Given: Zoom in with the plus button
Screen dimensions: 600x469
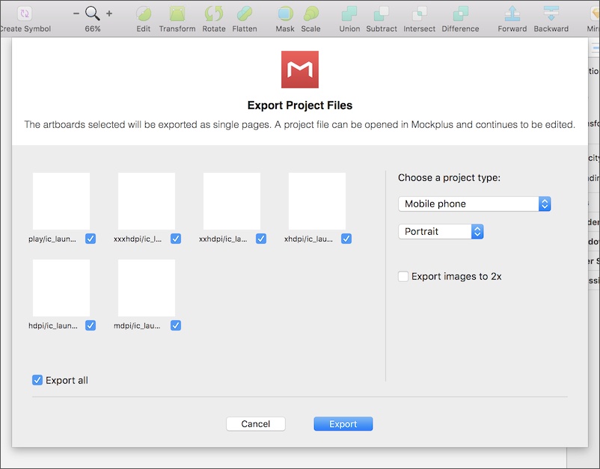Looking at the screenshot, I should [109, 13].
